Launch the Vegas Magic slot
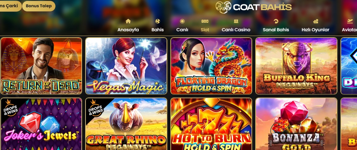 (x=126, y=66)
